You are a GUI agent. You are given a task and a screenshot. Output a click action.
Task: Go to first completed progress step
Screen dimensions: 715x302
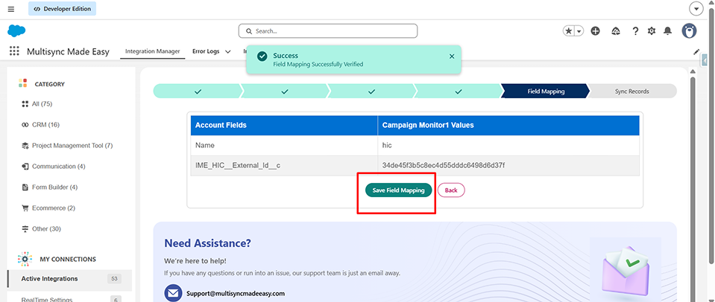pos(197,91)
